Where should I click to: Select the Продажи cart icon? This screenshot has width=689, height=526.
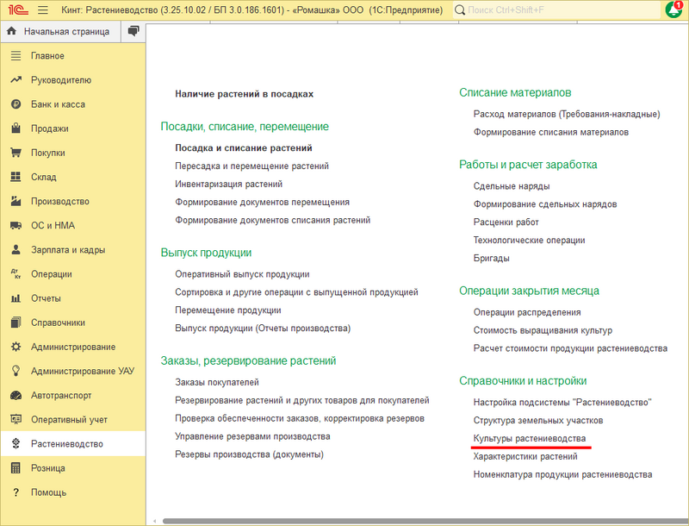pos(17,128)
